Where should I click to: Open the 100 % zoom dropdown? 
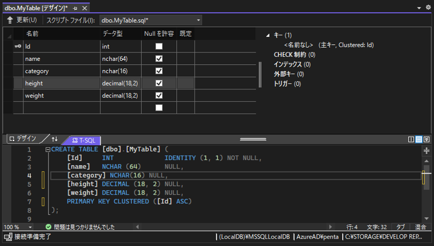[x=30, y=227]
